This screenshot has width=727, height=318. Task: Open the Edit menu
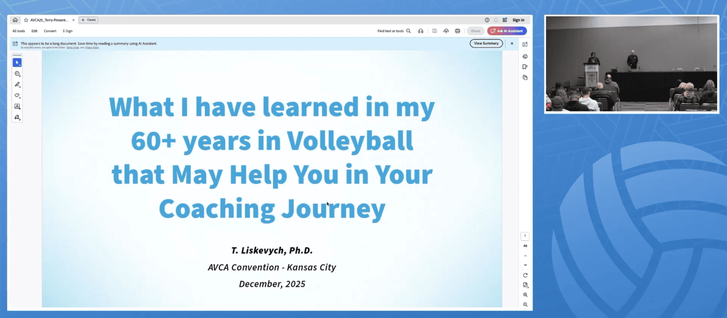tap(35, 31)
